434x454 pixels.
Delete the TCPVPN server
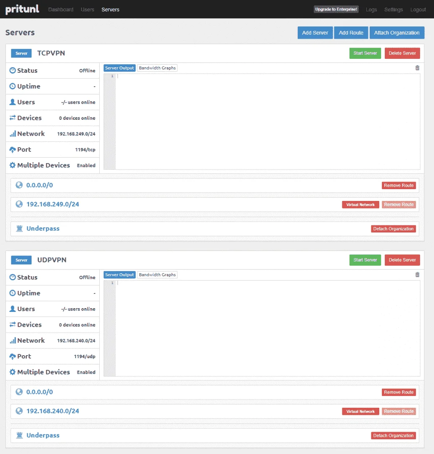click(402, 53)
